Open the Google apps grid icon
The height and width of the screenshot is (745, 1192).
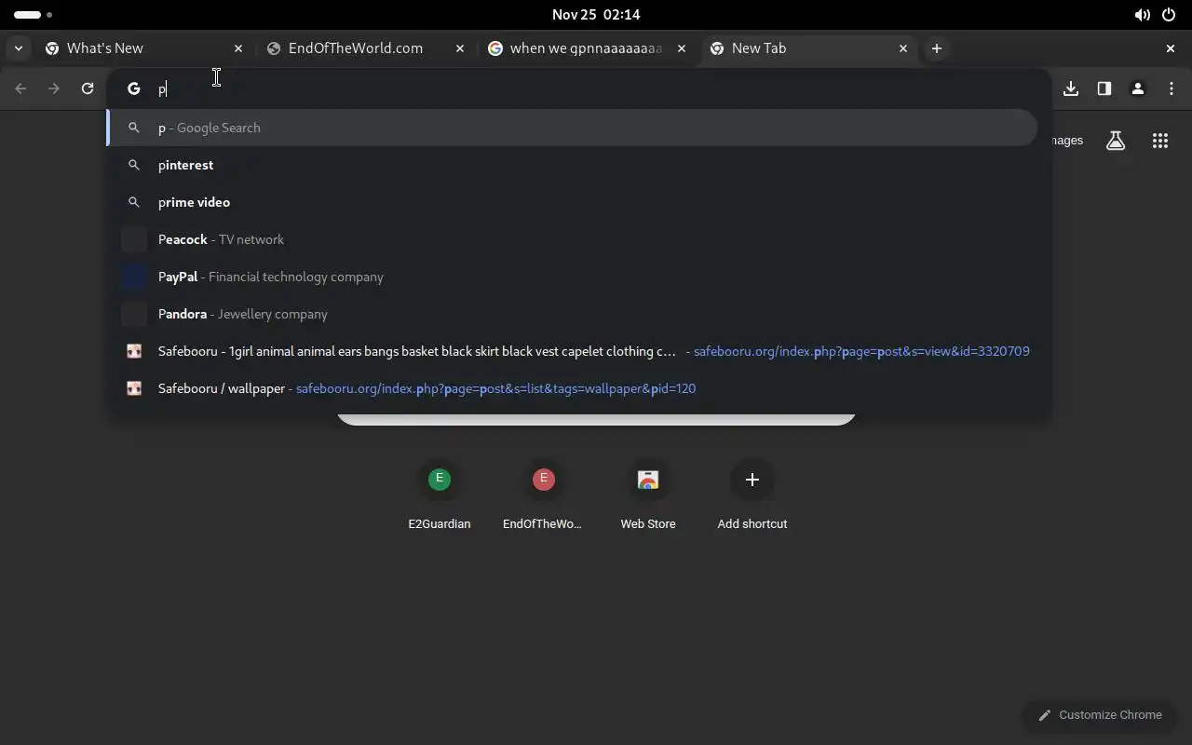click(x=1160, y=141)
